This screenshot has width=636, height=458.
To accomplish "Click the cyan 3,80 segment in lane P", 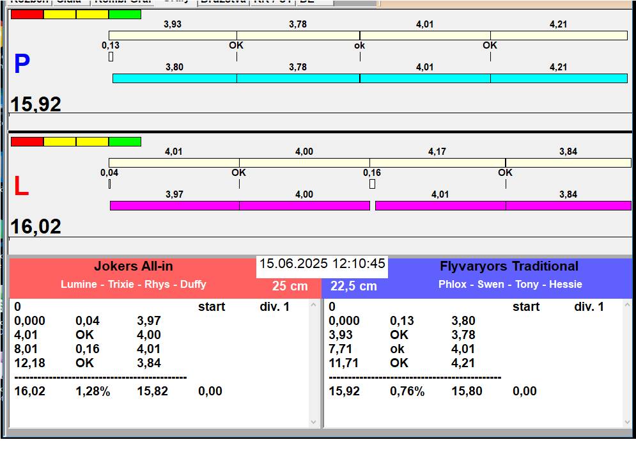I will tap(175, 78).
